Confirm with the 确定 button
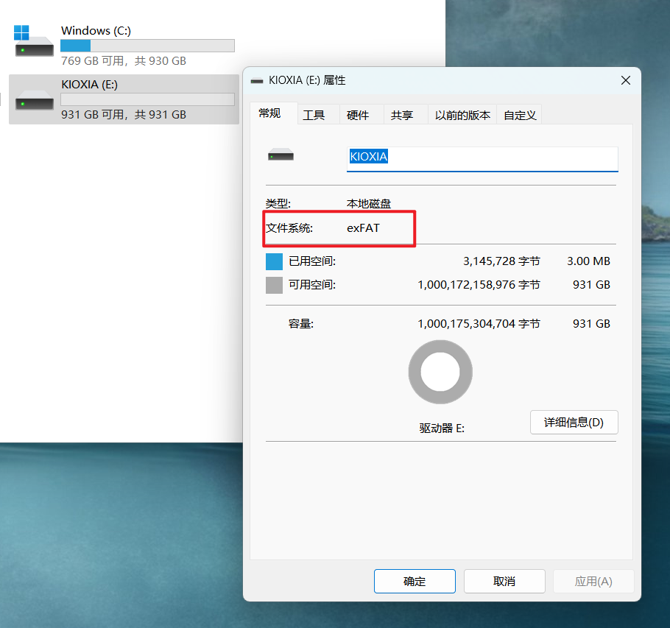Image resolution: width=670 pixels, height=628 pixels. [x=415, y=581]
